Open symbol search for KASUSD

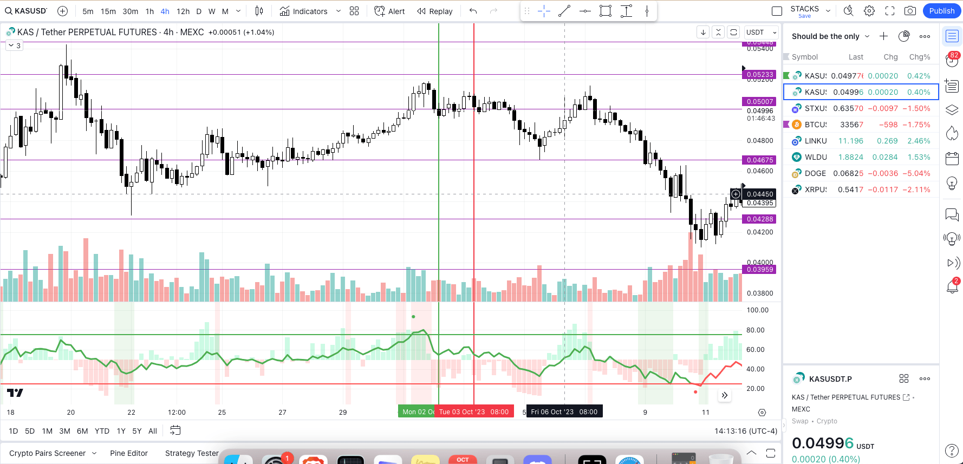pos(26,11)
